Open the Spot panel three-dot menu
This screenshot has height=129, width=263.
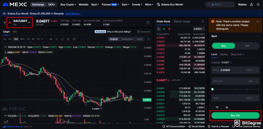pos(258,36)
